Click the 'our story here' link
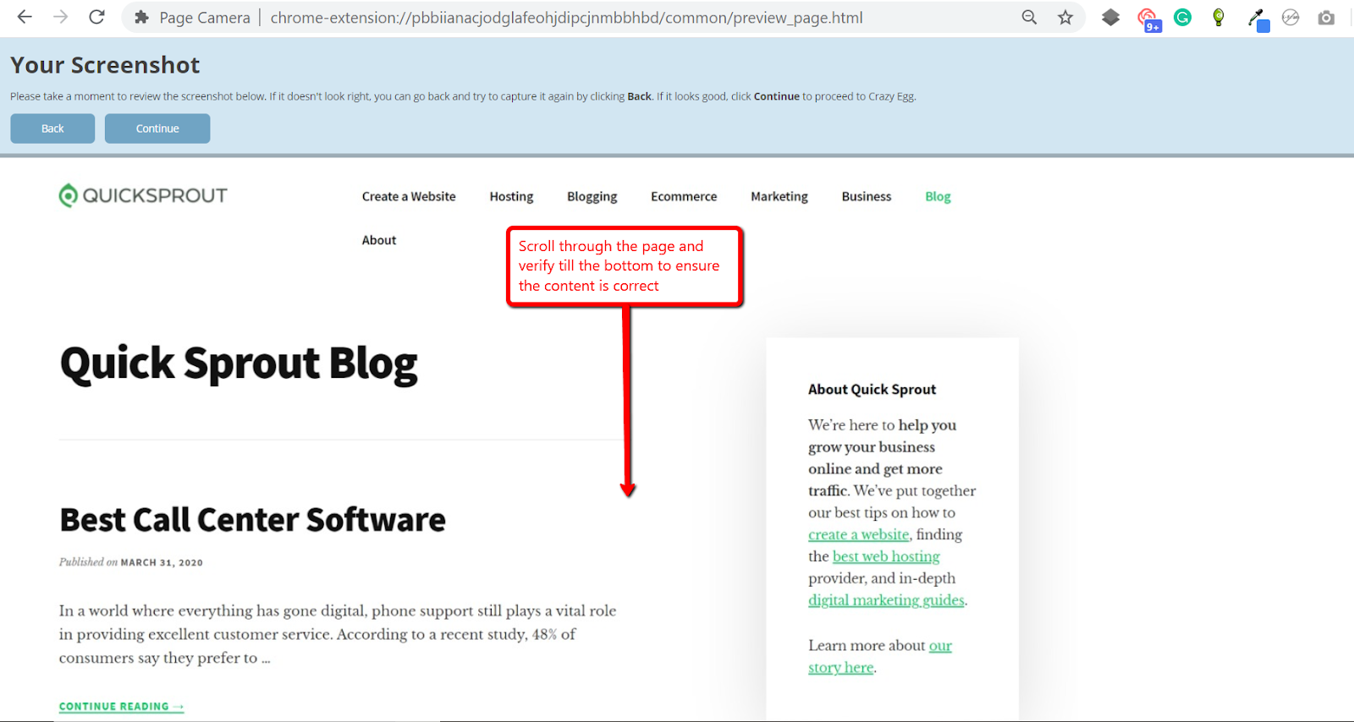 880,657
